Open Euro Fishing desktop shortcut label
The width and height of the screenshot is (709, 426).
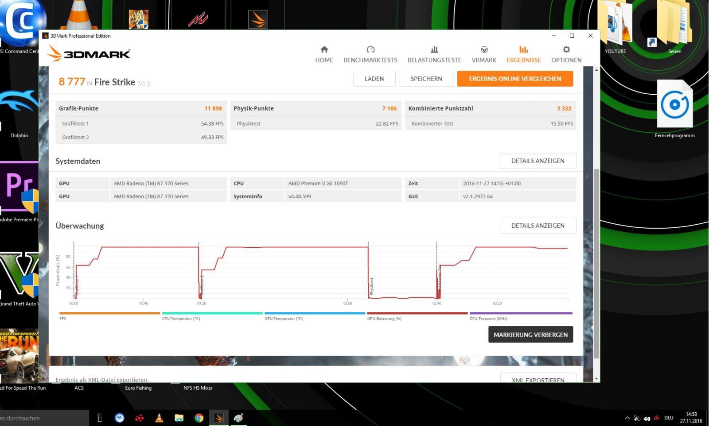coord(138,388)
